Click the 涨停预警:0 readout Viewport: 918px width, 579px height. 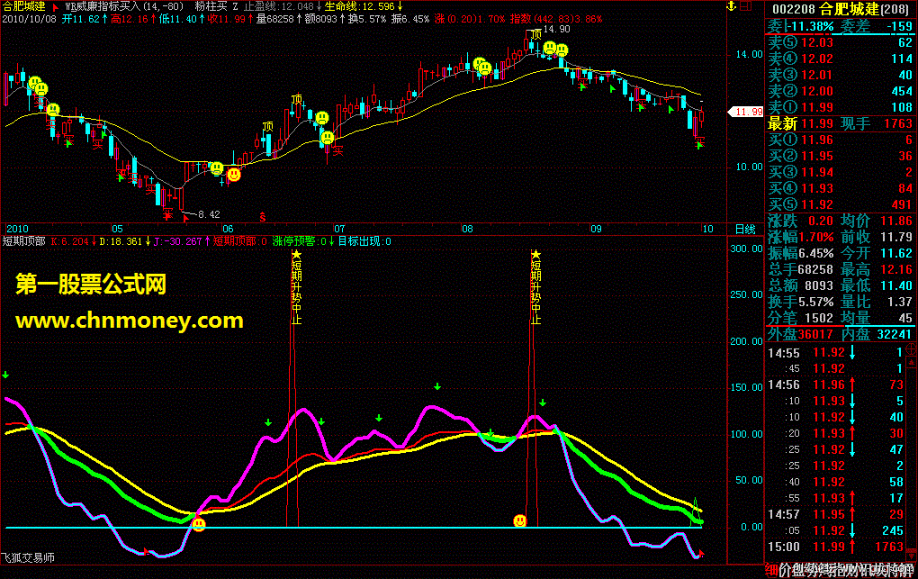(x=299, y=241)
